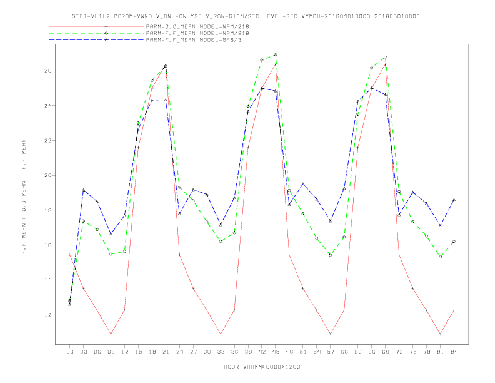Click x-axis tick label 27
This screenshot has width=495, height=383.
pyautogui.click(x=193, y=352)
